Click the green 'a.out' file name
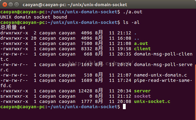The width and height of the screenshot is (196, 120). [x=141, y=43]
